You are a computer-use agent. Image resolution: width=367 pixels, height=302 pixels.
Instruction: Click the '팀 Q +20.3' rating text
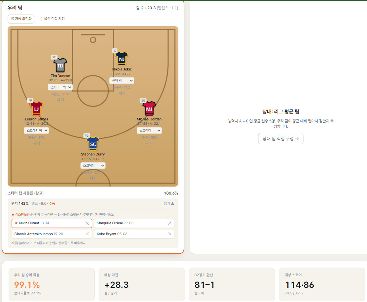146,8
